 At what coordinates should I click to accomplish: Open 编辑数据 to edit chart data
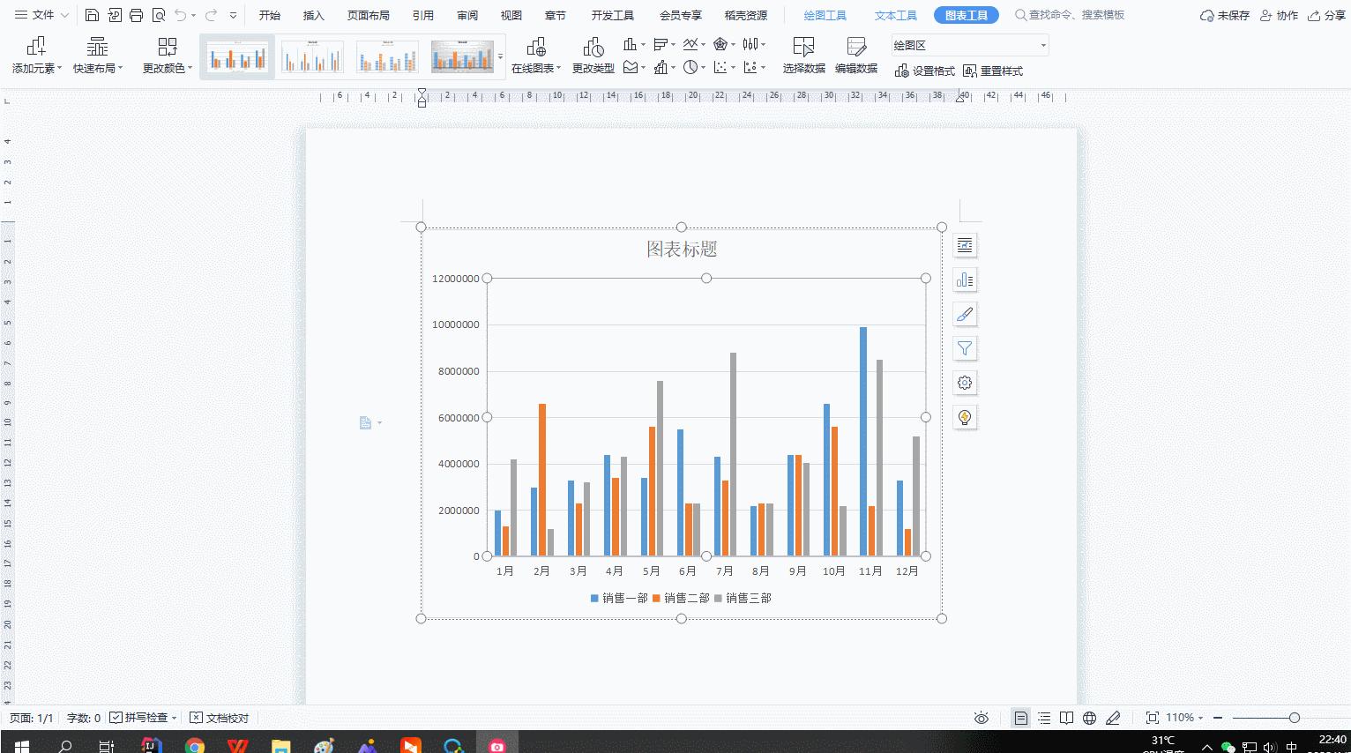(x=855, y=55)
